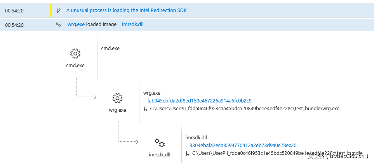Click the path icon before imrsdk.dll file path
Image resolution: width=374 pixels, height=163 pixels.
188,153
